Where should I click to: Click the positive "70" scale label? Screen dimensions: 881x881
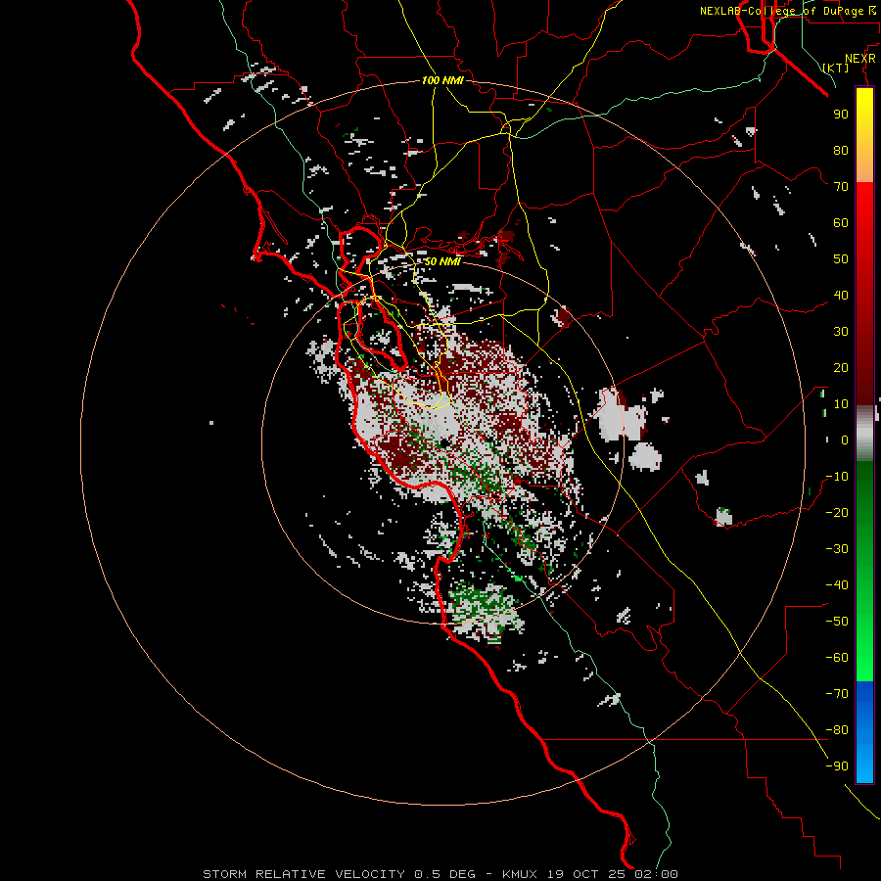pos(841,187)
